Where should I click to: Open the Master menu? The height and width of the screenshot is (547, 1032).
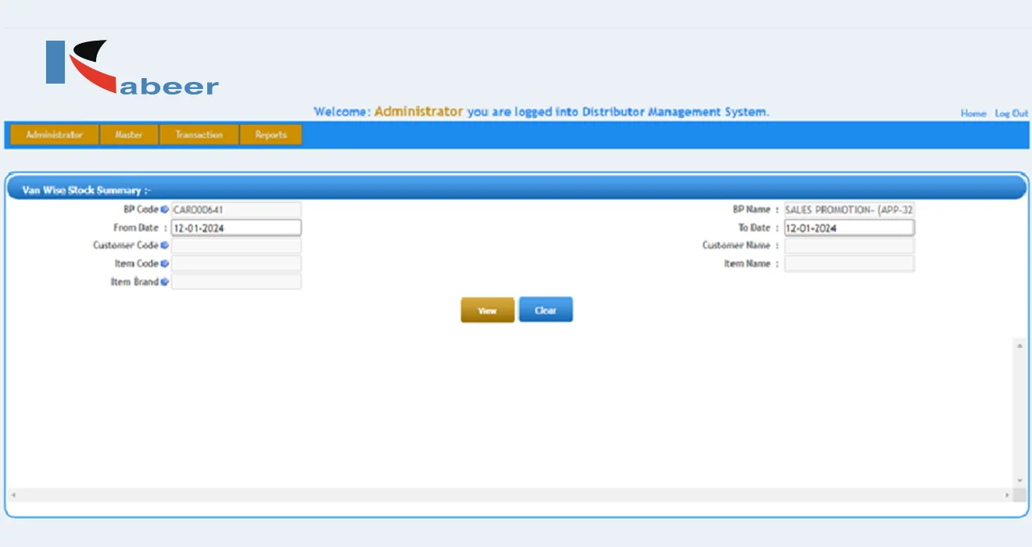click(129, 134)
